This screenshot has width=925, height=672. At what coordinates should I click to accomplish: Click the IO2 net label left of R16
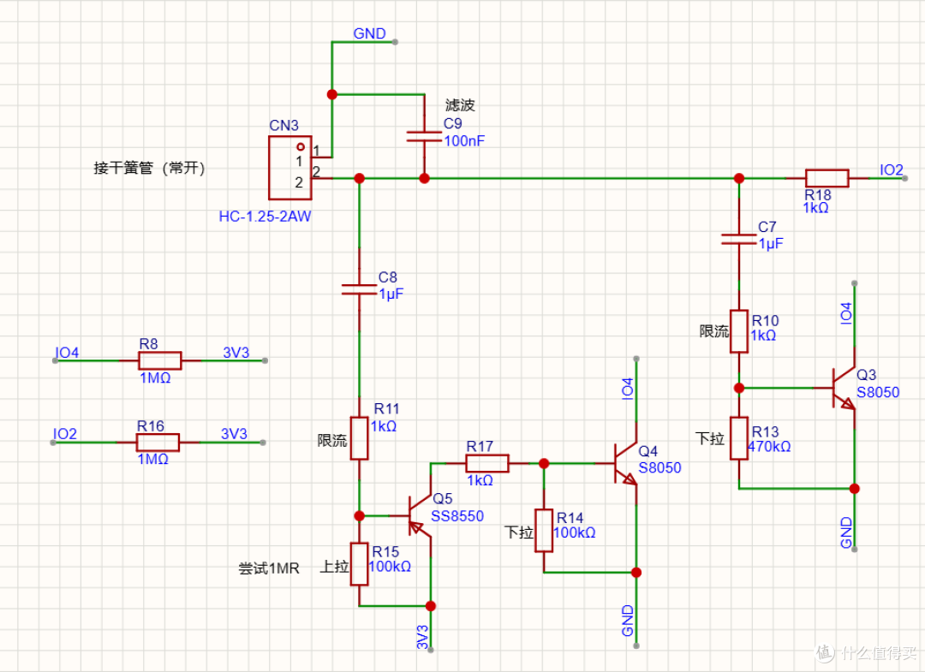[x=65, y=434]
